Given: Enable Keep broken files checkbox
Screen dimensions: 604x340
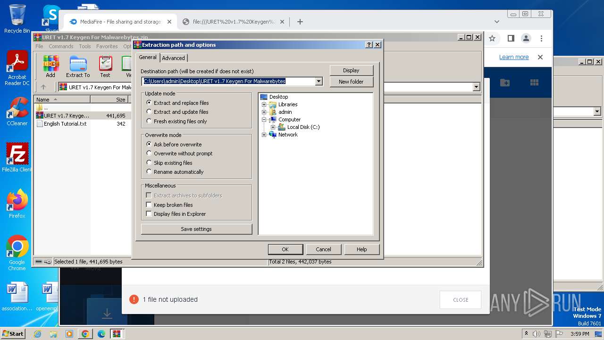Looking at the screenshot, I should [x=149, y=205].
